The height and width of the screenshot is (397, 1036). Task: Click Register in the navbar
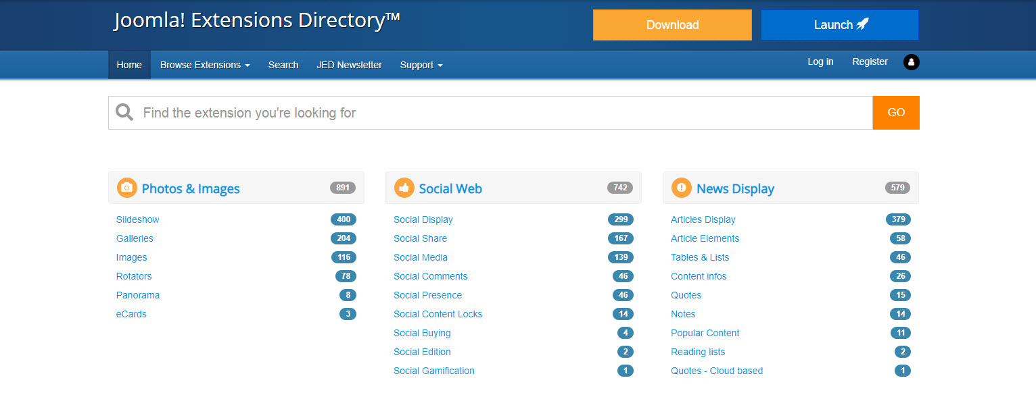tap(870, 61)
